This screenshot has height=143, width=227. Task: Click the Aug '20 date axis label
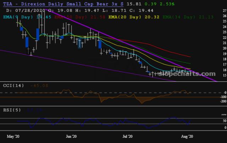coord(187,136)
